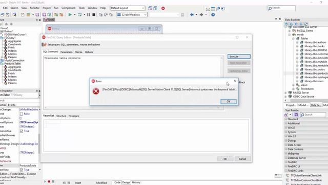
Task: Toggle the False checkbox in Object Inspector
Action: point(22,114)
